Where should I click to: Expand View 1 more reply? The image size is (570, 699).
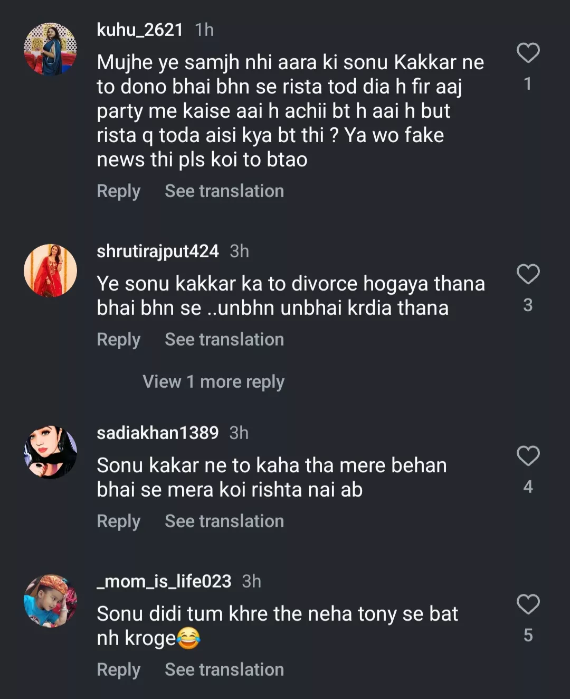pos(213,381)
